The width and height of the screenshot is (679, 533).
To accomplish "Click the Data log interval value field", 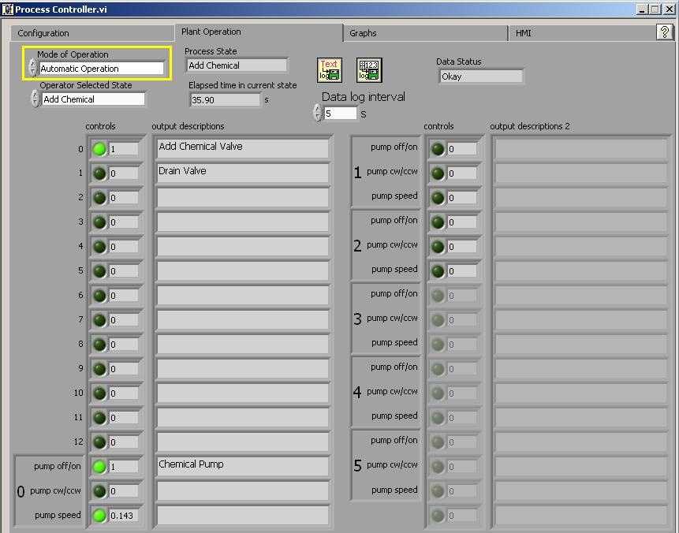I will [341, 114].
